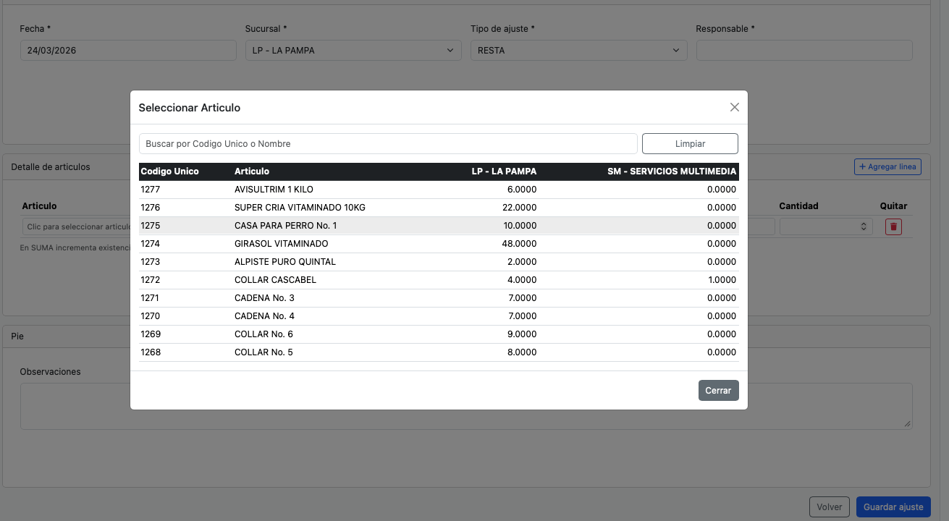Click the Agregar linea button
This screenshot has height=521, width=949.
click(x=887, y=167)
